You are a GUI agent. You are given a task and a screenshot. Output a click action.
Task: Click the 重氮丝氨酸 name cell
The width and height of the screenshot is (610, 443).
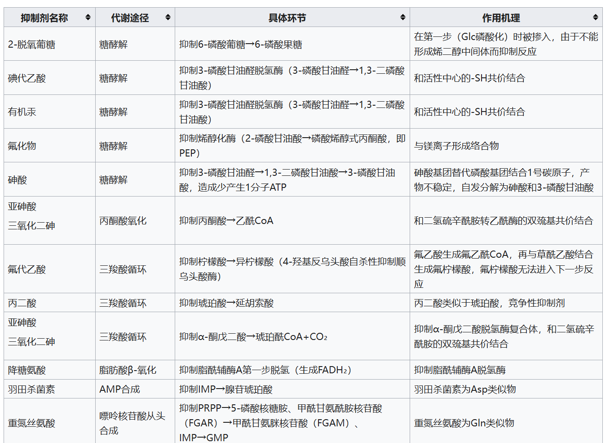pyautogui.click(x=31, y=423)
